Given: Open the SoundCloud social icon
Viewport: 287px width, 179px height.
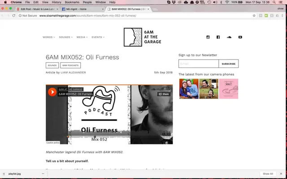Looking at the screenshot, I should tap(229, 37).
